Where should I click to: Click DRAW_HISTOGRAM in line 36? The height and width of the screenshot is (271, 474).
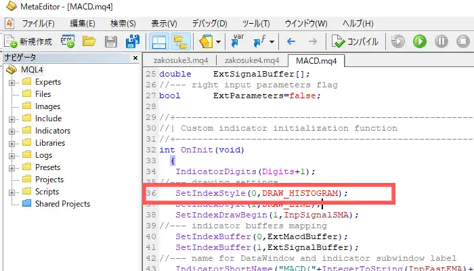tap(300, 193)
